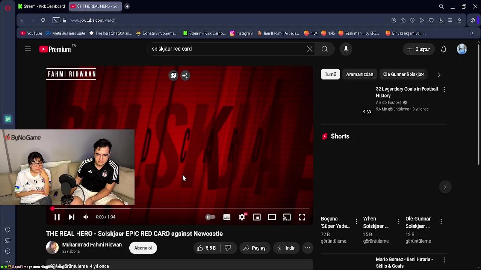Open 32 Legendary Goals in Football History
The image size is (481, 270).
pyautogui.click(x=407, y=92)
